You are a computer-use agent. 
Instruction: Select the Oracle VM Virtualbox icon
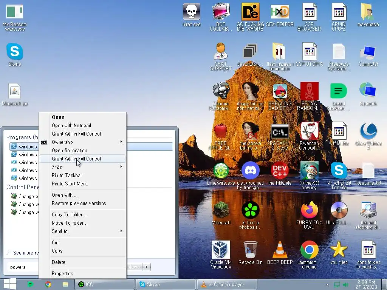coord(221,250)
